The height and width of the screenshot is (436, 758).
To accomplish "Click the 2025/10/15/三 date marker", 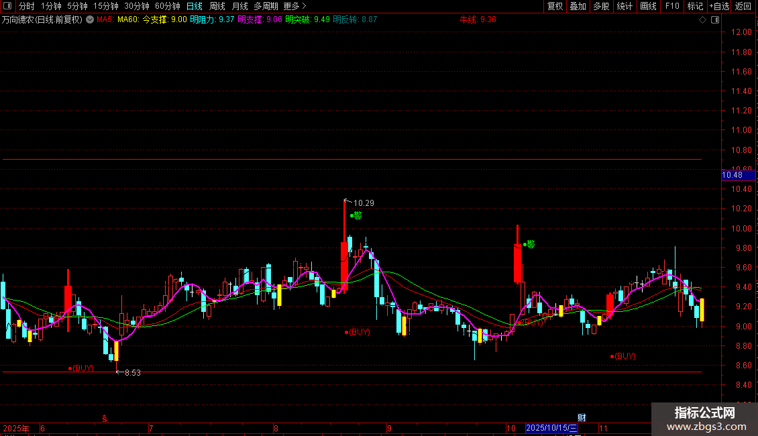I will [551, 428].
